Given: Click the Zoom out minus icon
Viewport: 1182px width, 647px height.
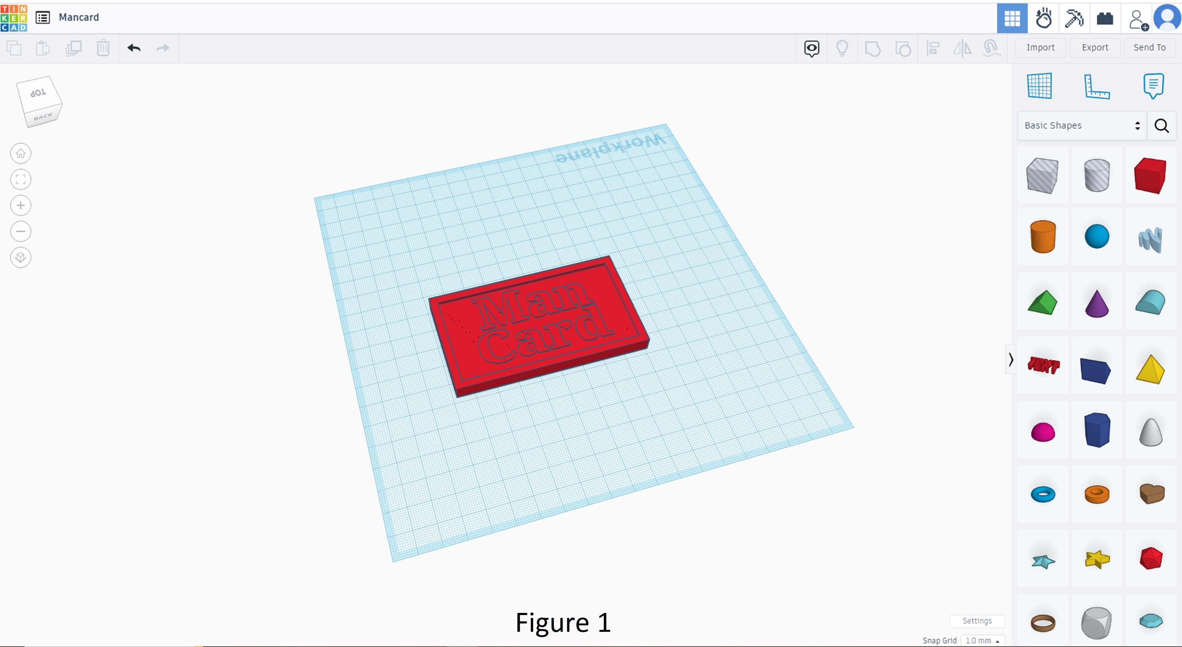Looking at the screenshot, I should pos(21,232).
